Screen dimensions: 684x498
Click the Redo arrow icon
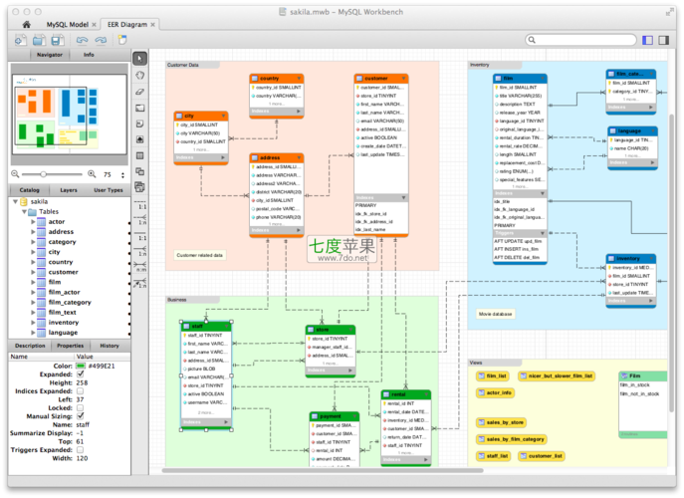point(101,40)
